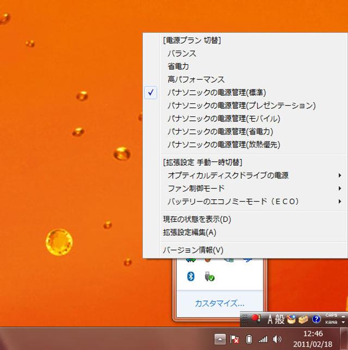Image resolution: width=348 pixels, height=350 pixels.
Task: Click the show hidden icons arrow button
Action: (x=220, y=339)
